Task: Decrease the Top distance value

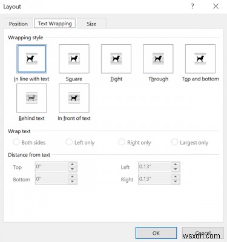Action: click(x=73, y=169)
